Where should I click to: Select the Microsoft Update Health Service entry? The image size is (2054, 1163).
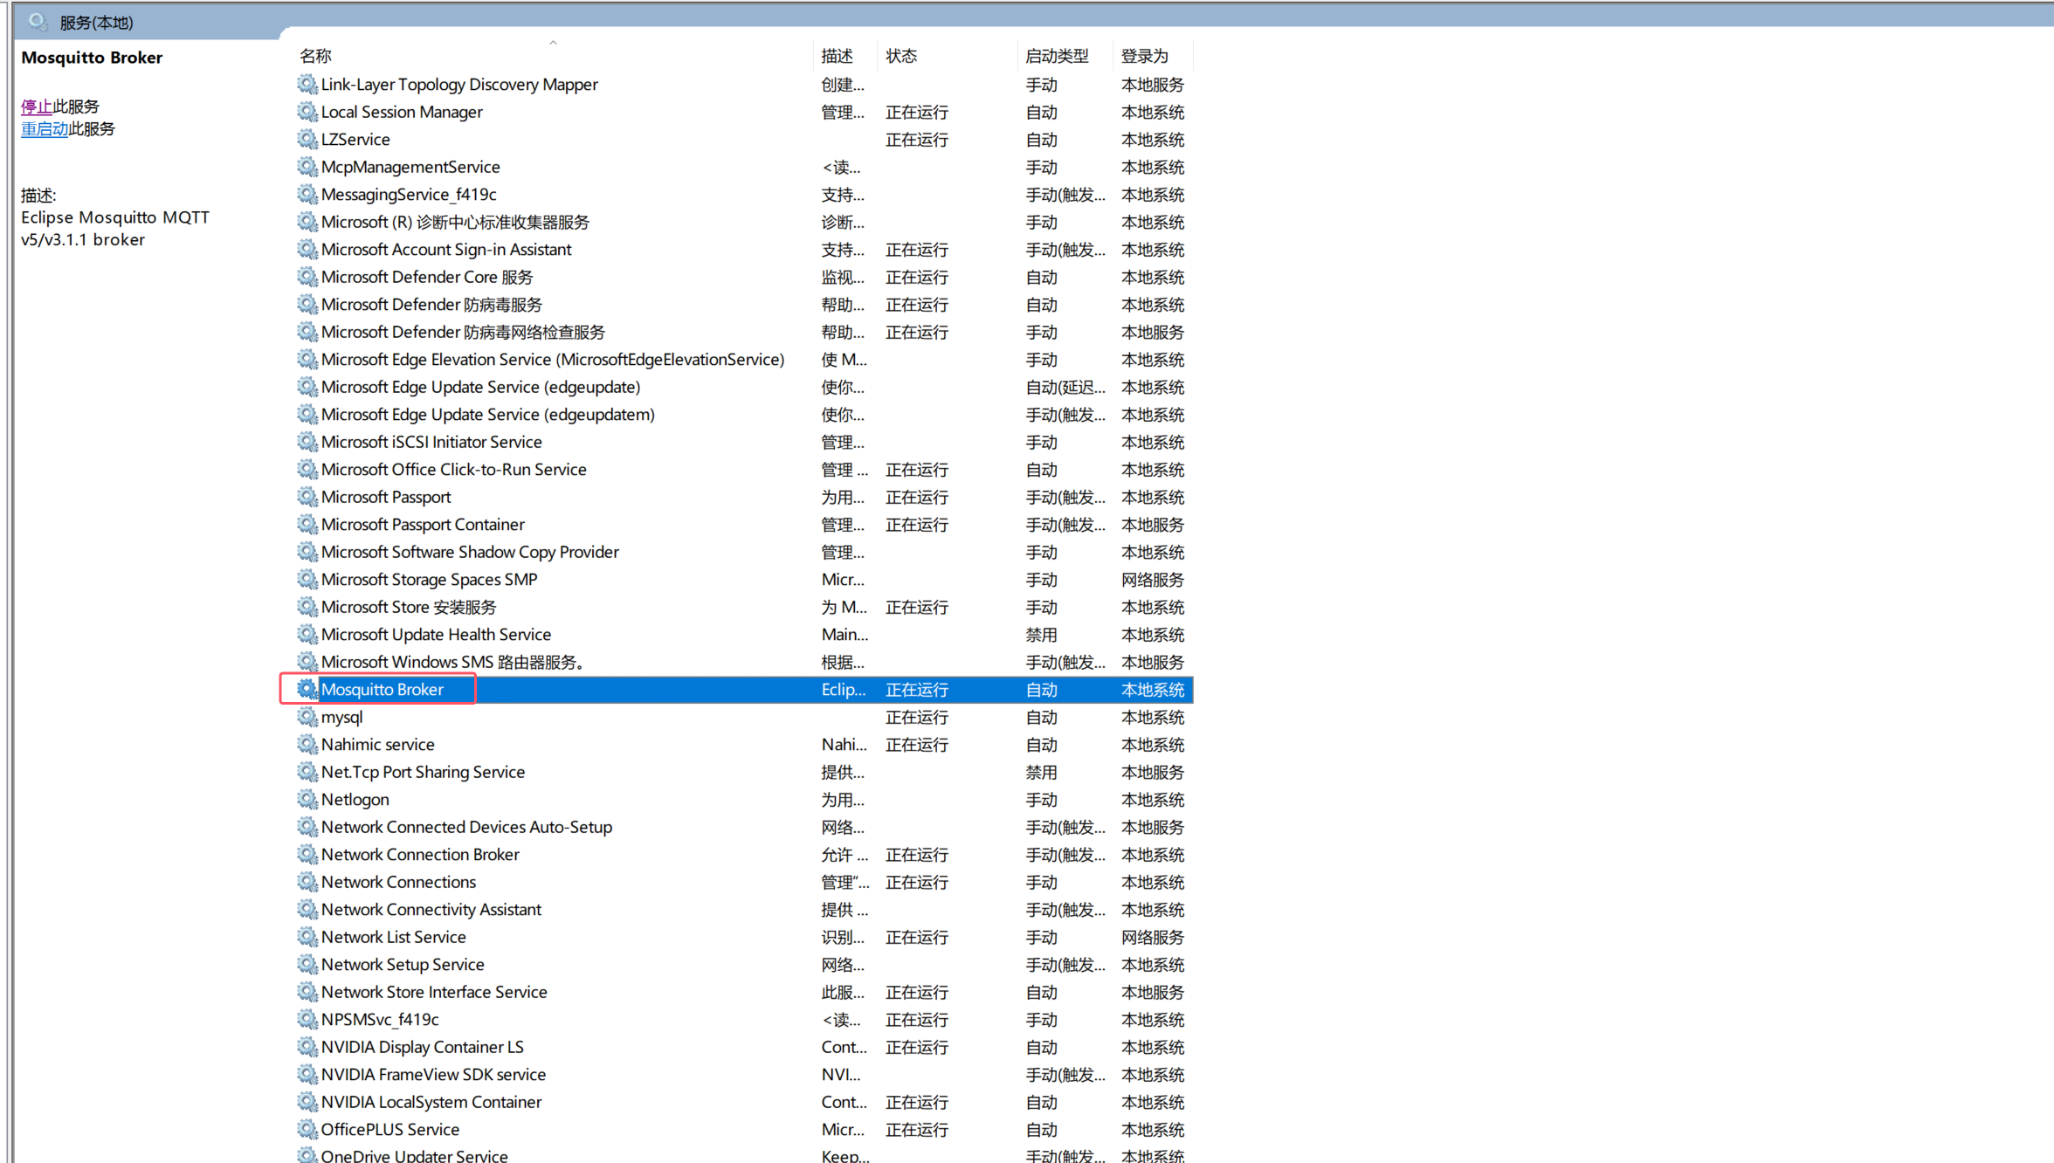(436, 634)
